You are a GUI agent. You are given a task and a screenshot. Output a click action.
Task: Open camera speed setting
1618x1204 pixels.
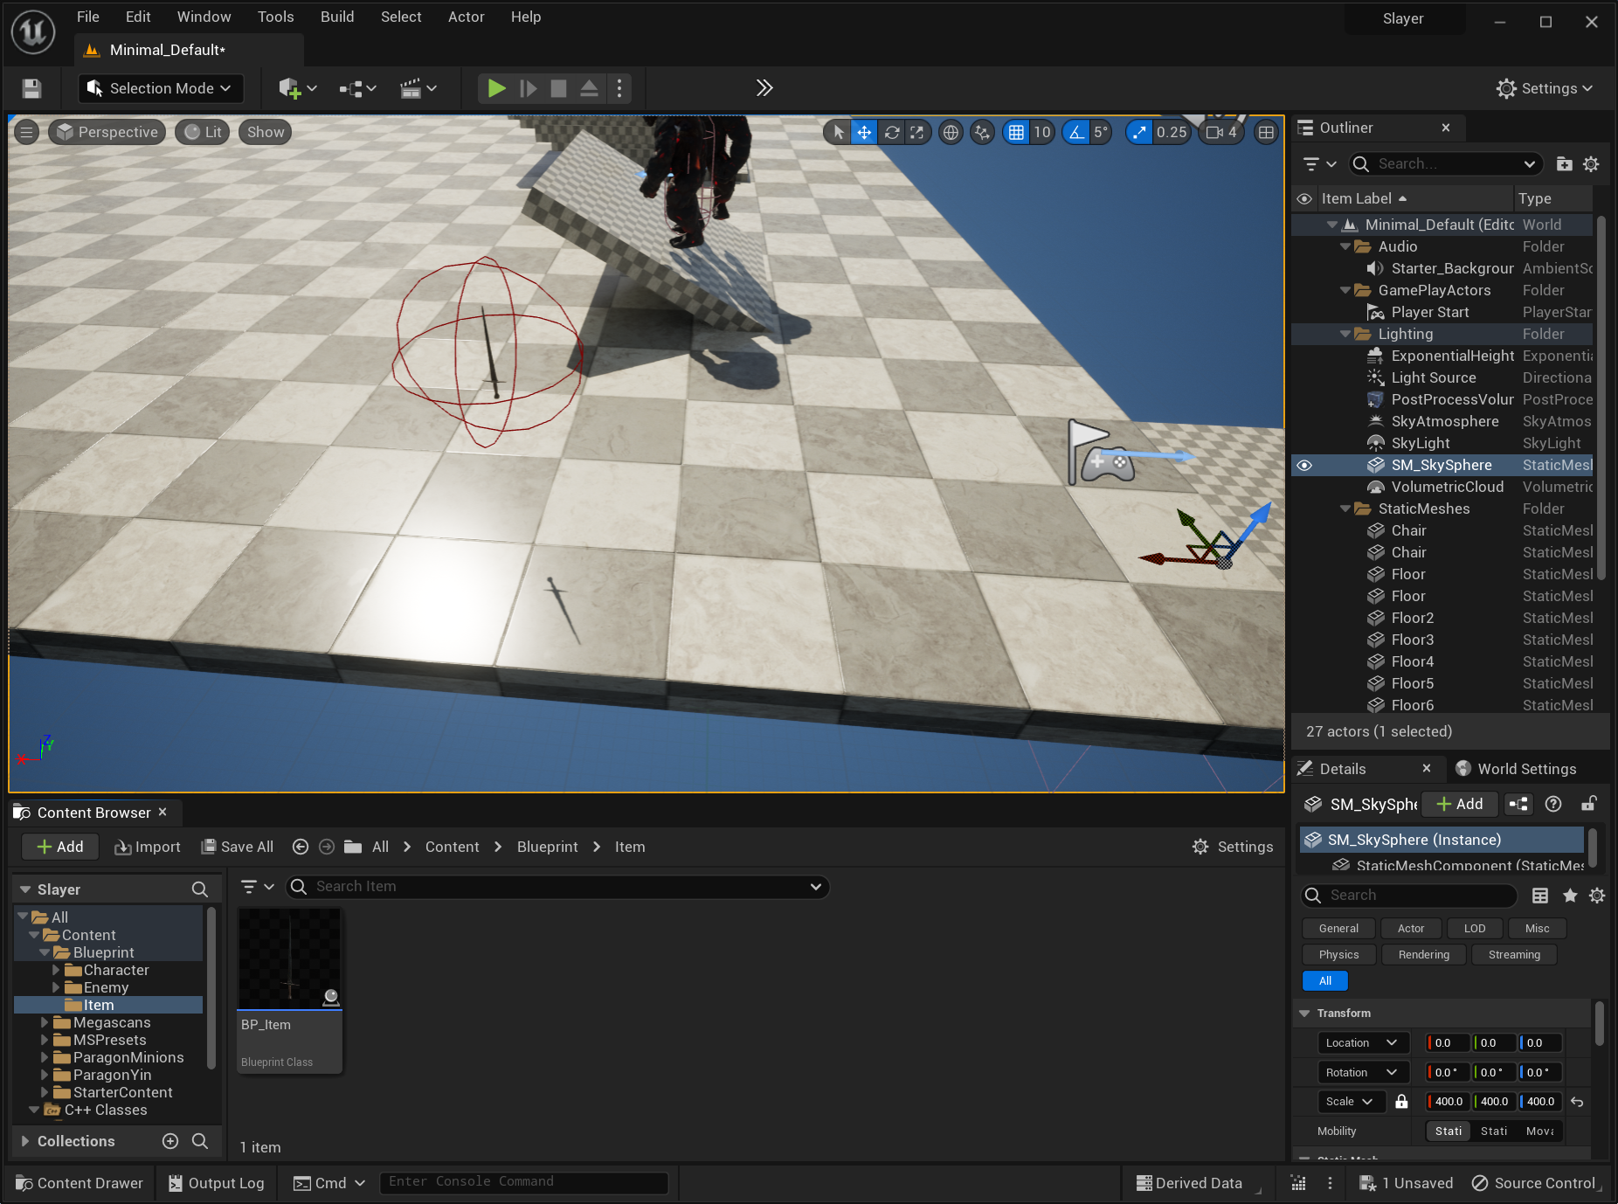(x=1221, y=132)
